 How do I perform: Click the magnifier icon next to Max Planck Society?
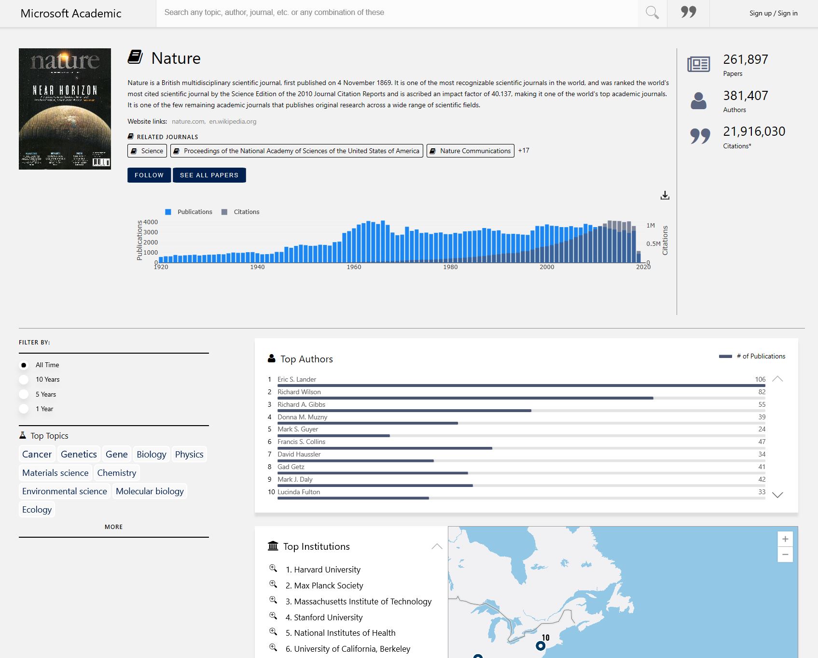(x=273, y=584)
